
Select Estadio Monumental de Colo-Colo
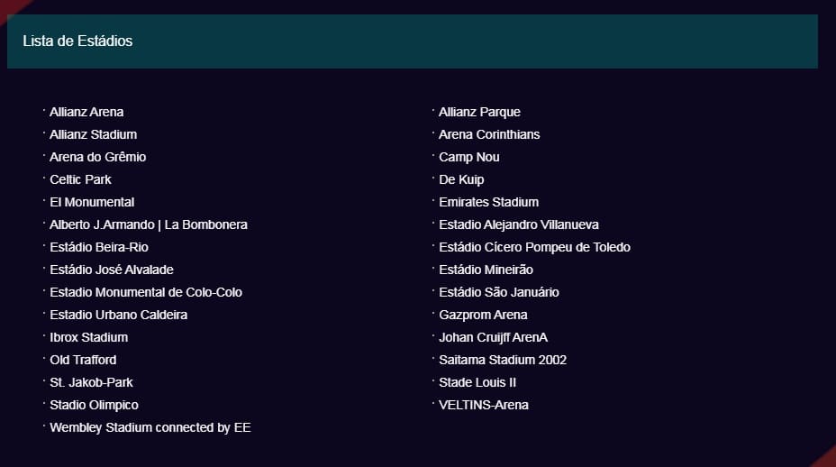coord(146,292)
